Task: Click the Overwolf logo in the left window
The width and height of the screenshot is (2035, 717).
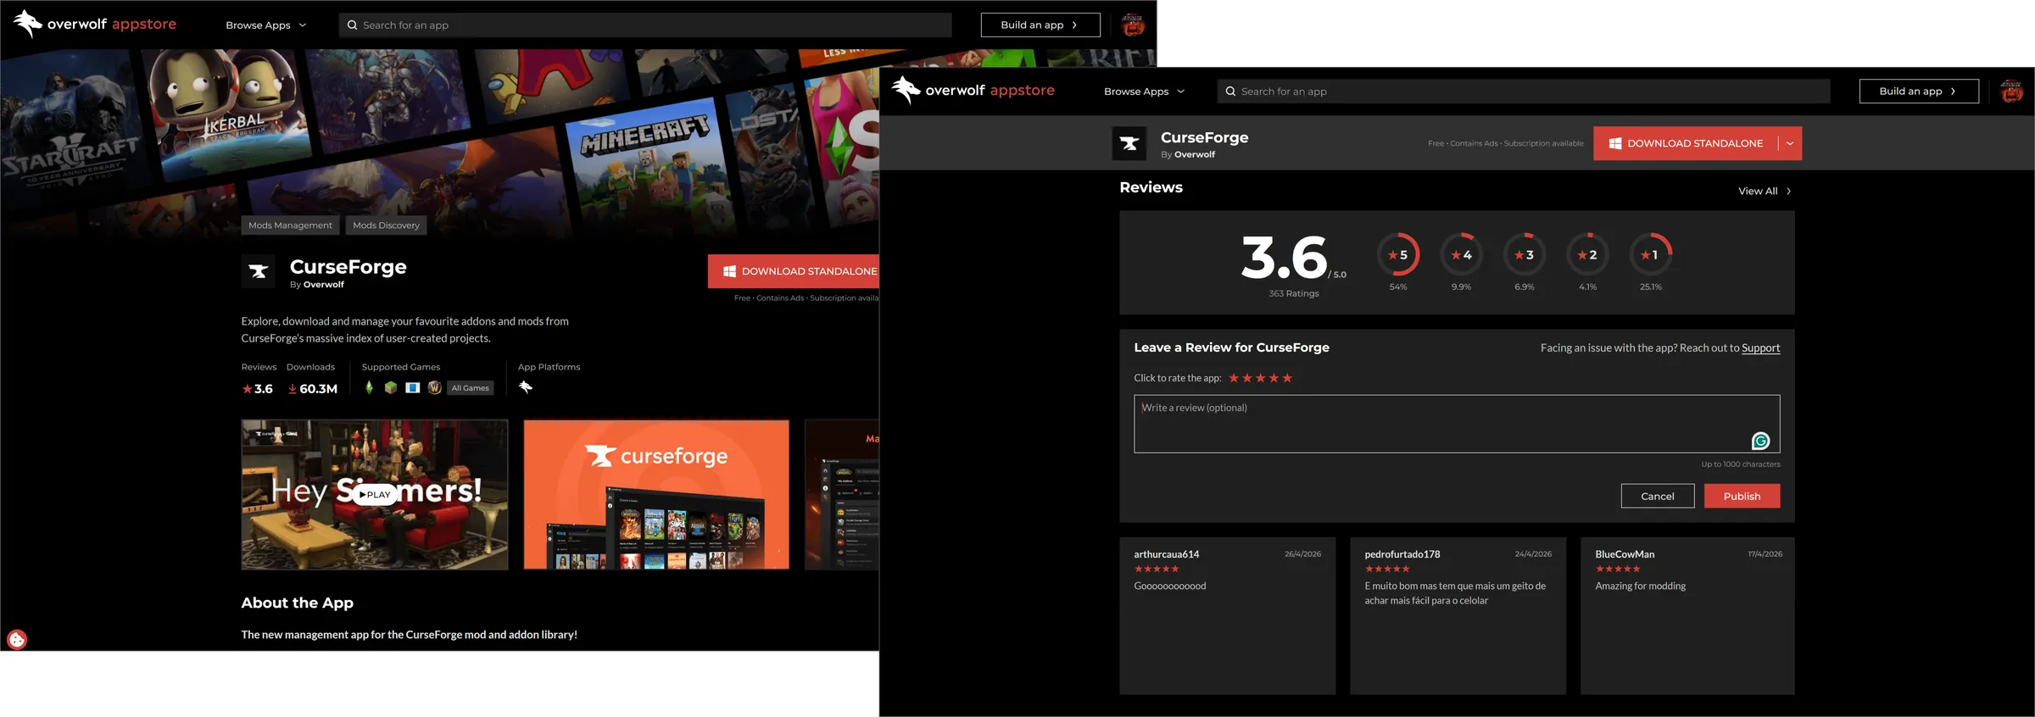Action: (x=95, y=24)
